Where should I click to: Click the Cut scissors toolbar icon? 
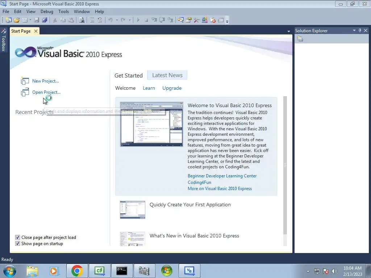55,20
